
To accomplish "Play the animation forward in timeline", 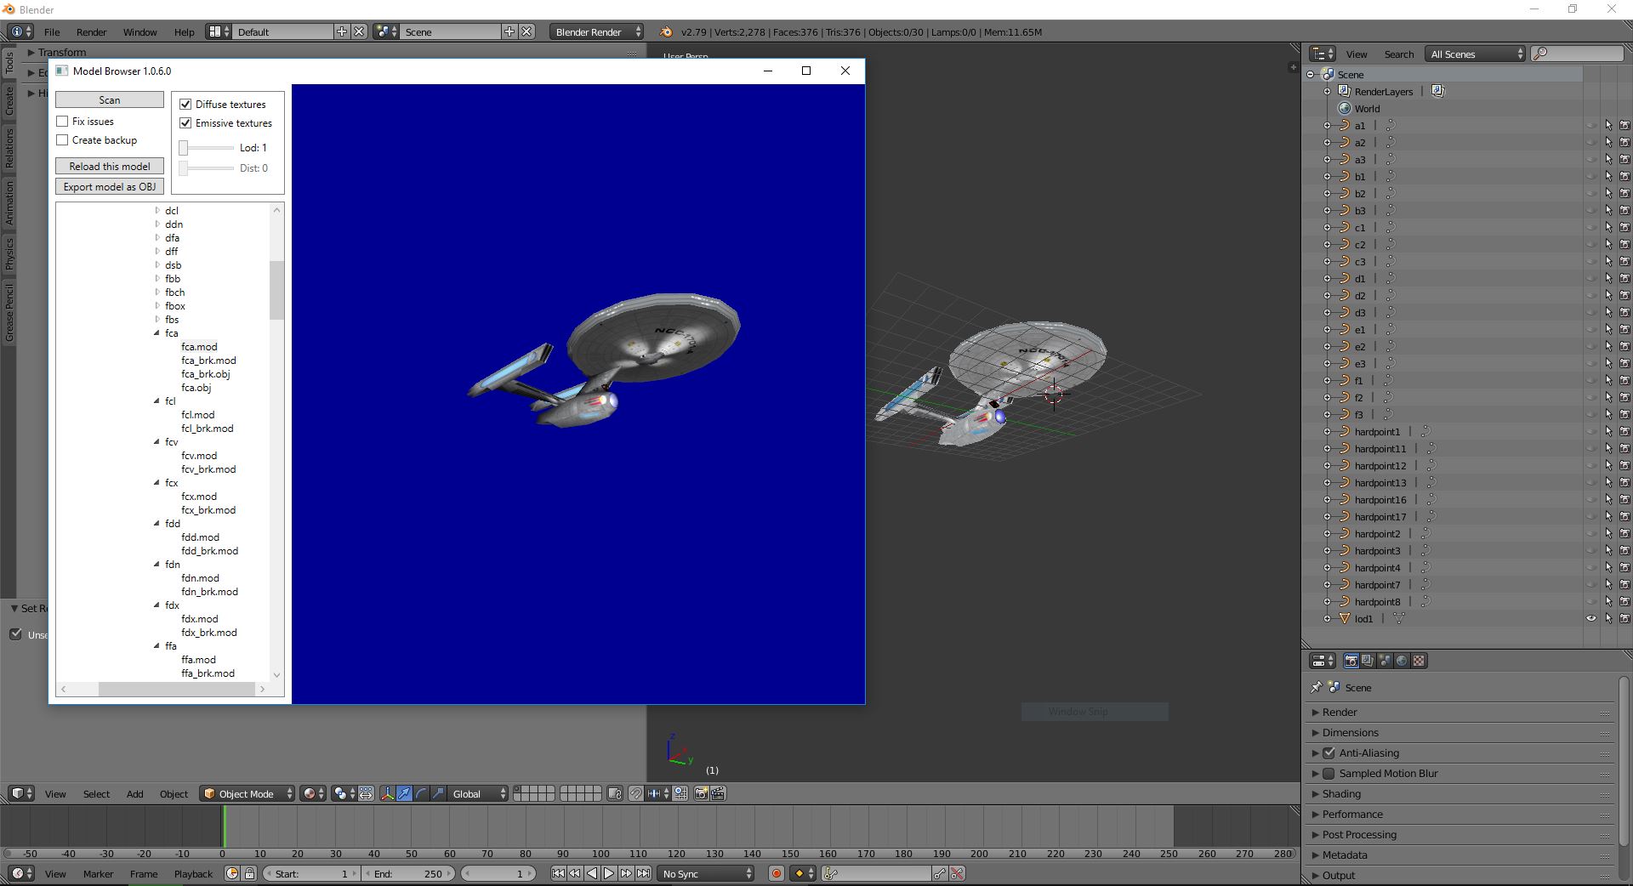I will [609, 873].
